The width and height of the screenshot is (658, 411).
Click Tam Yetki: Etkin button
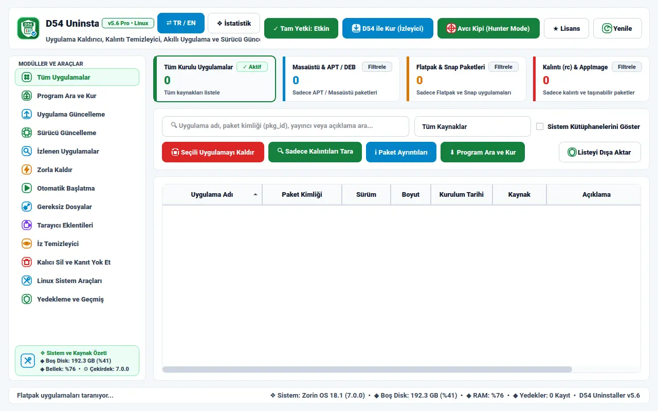(301, 28)
